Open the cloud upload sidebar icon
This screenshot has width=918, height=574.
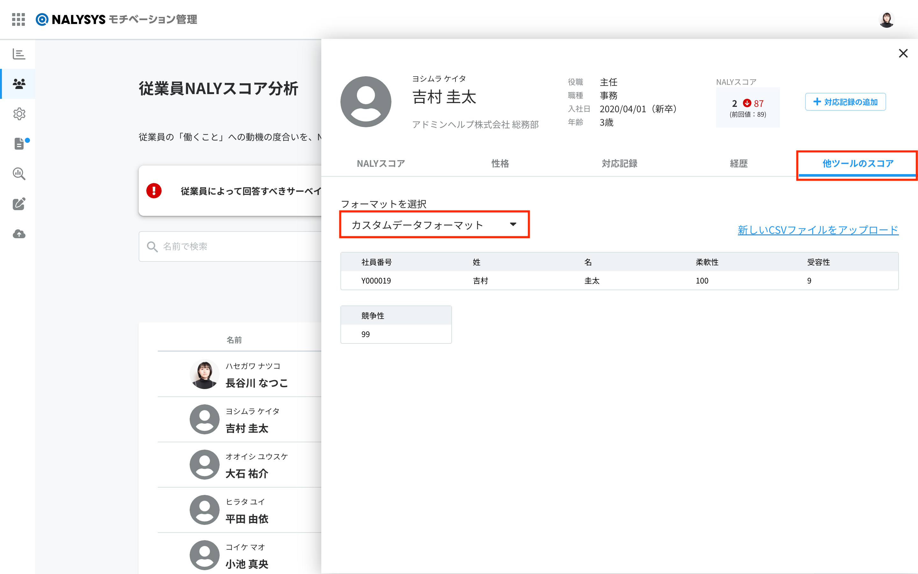click(19, 234)
